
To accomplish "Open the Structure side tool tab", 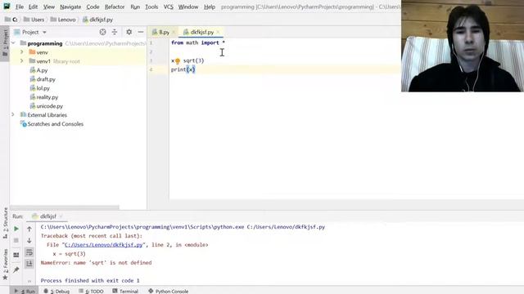I will [5, 223].
